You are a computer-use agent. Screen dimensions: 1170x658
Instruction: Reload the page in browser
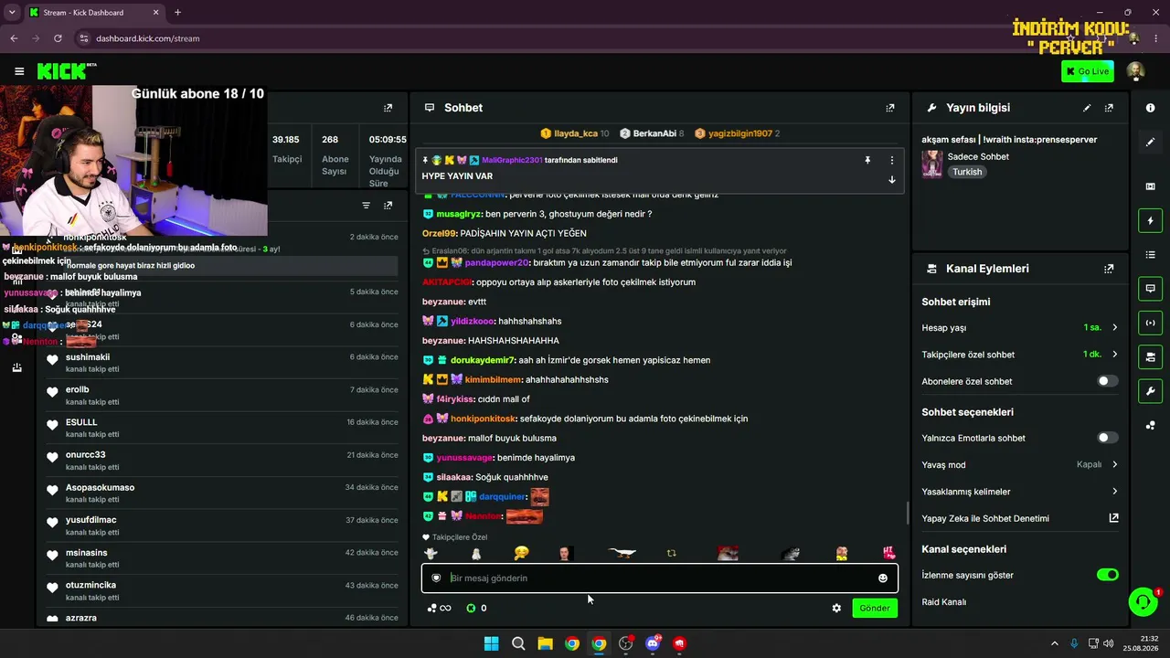pos(58,38)
